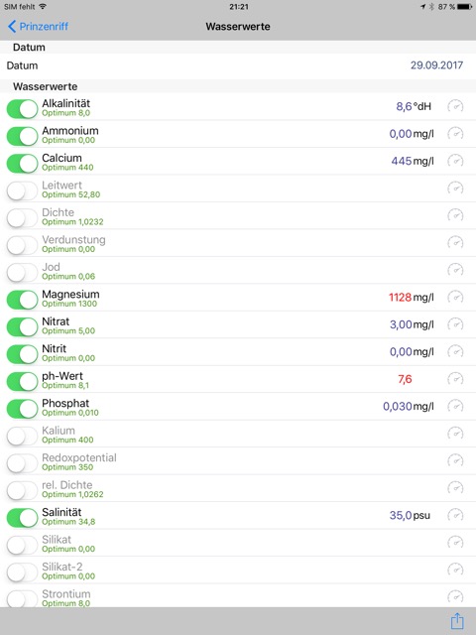Enable the Silikat toggle switch
Image resolution: width=476 pixels, height=635 pixels.
tap(22, 545)
